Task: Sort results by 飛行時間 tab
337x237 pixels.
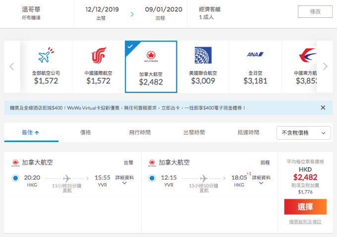Action: [140, 133]
